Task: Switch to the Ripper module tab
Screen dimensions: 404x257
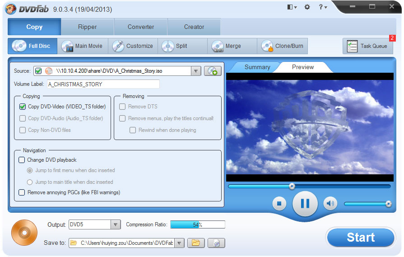Action: click(87, 27)
